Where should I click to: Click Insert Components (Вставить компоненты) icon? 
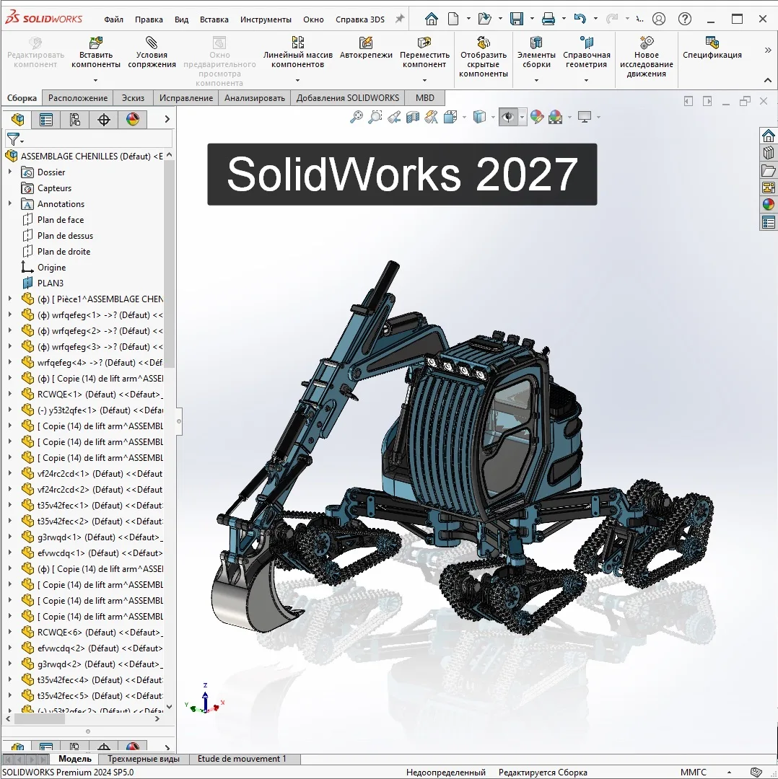point(95,43)
